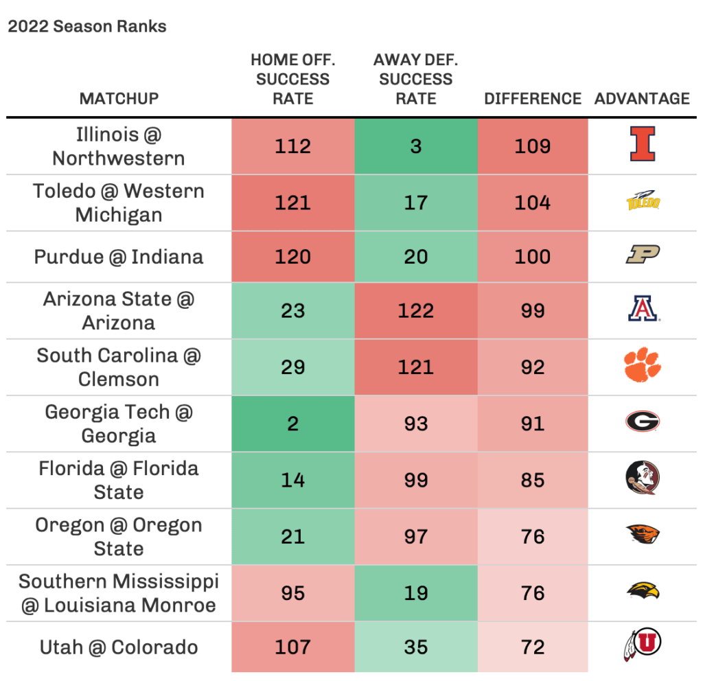Click the Illinois logo in Advantage column
This screenshot has height=681, width=703.
(642, 146)
